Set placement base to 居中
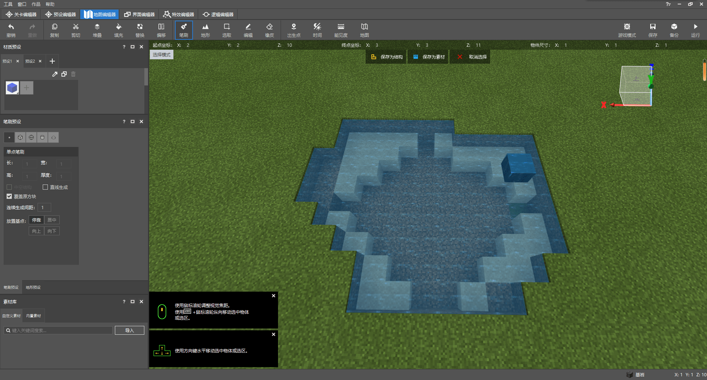 point(52,220)
